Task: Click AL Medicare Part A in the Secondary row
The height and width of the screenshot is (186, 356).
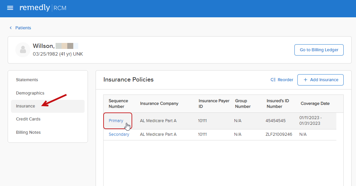Action: pos(158,134)
